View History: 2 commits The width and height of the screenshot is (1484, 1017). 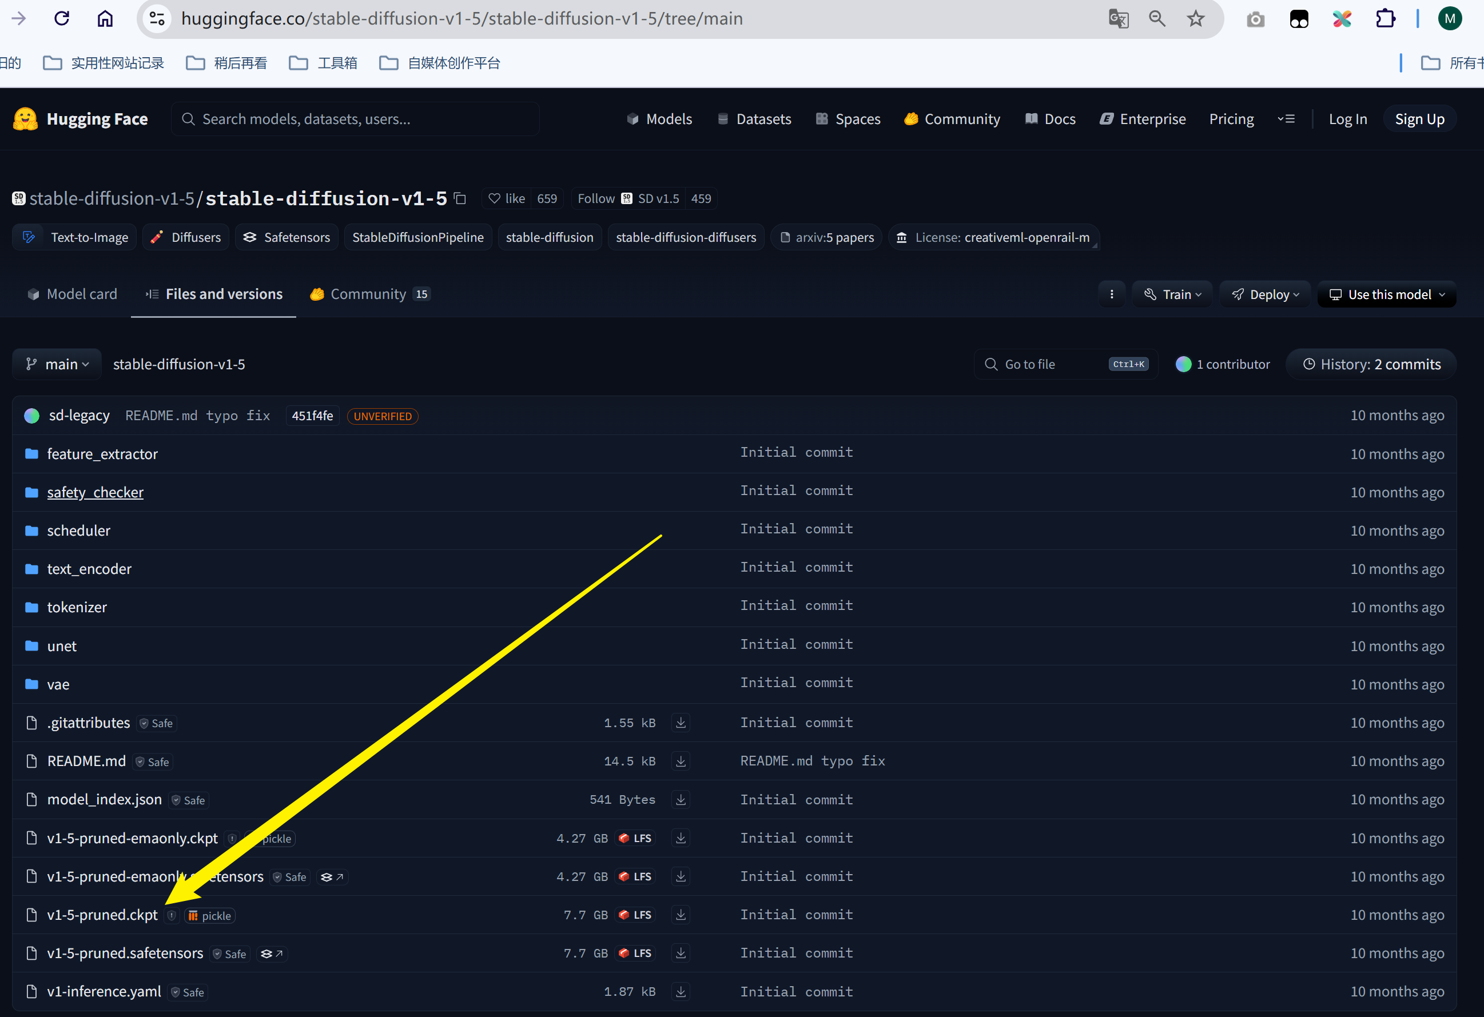(1371, 365)
